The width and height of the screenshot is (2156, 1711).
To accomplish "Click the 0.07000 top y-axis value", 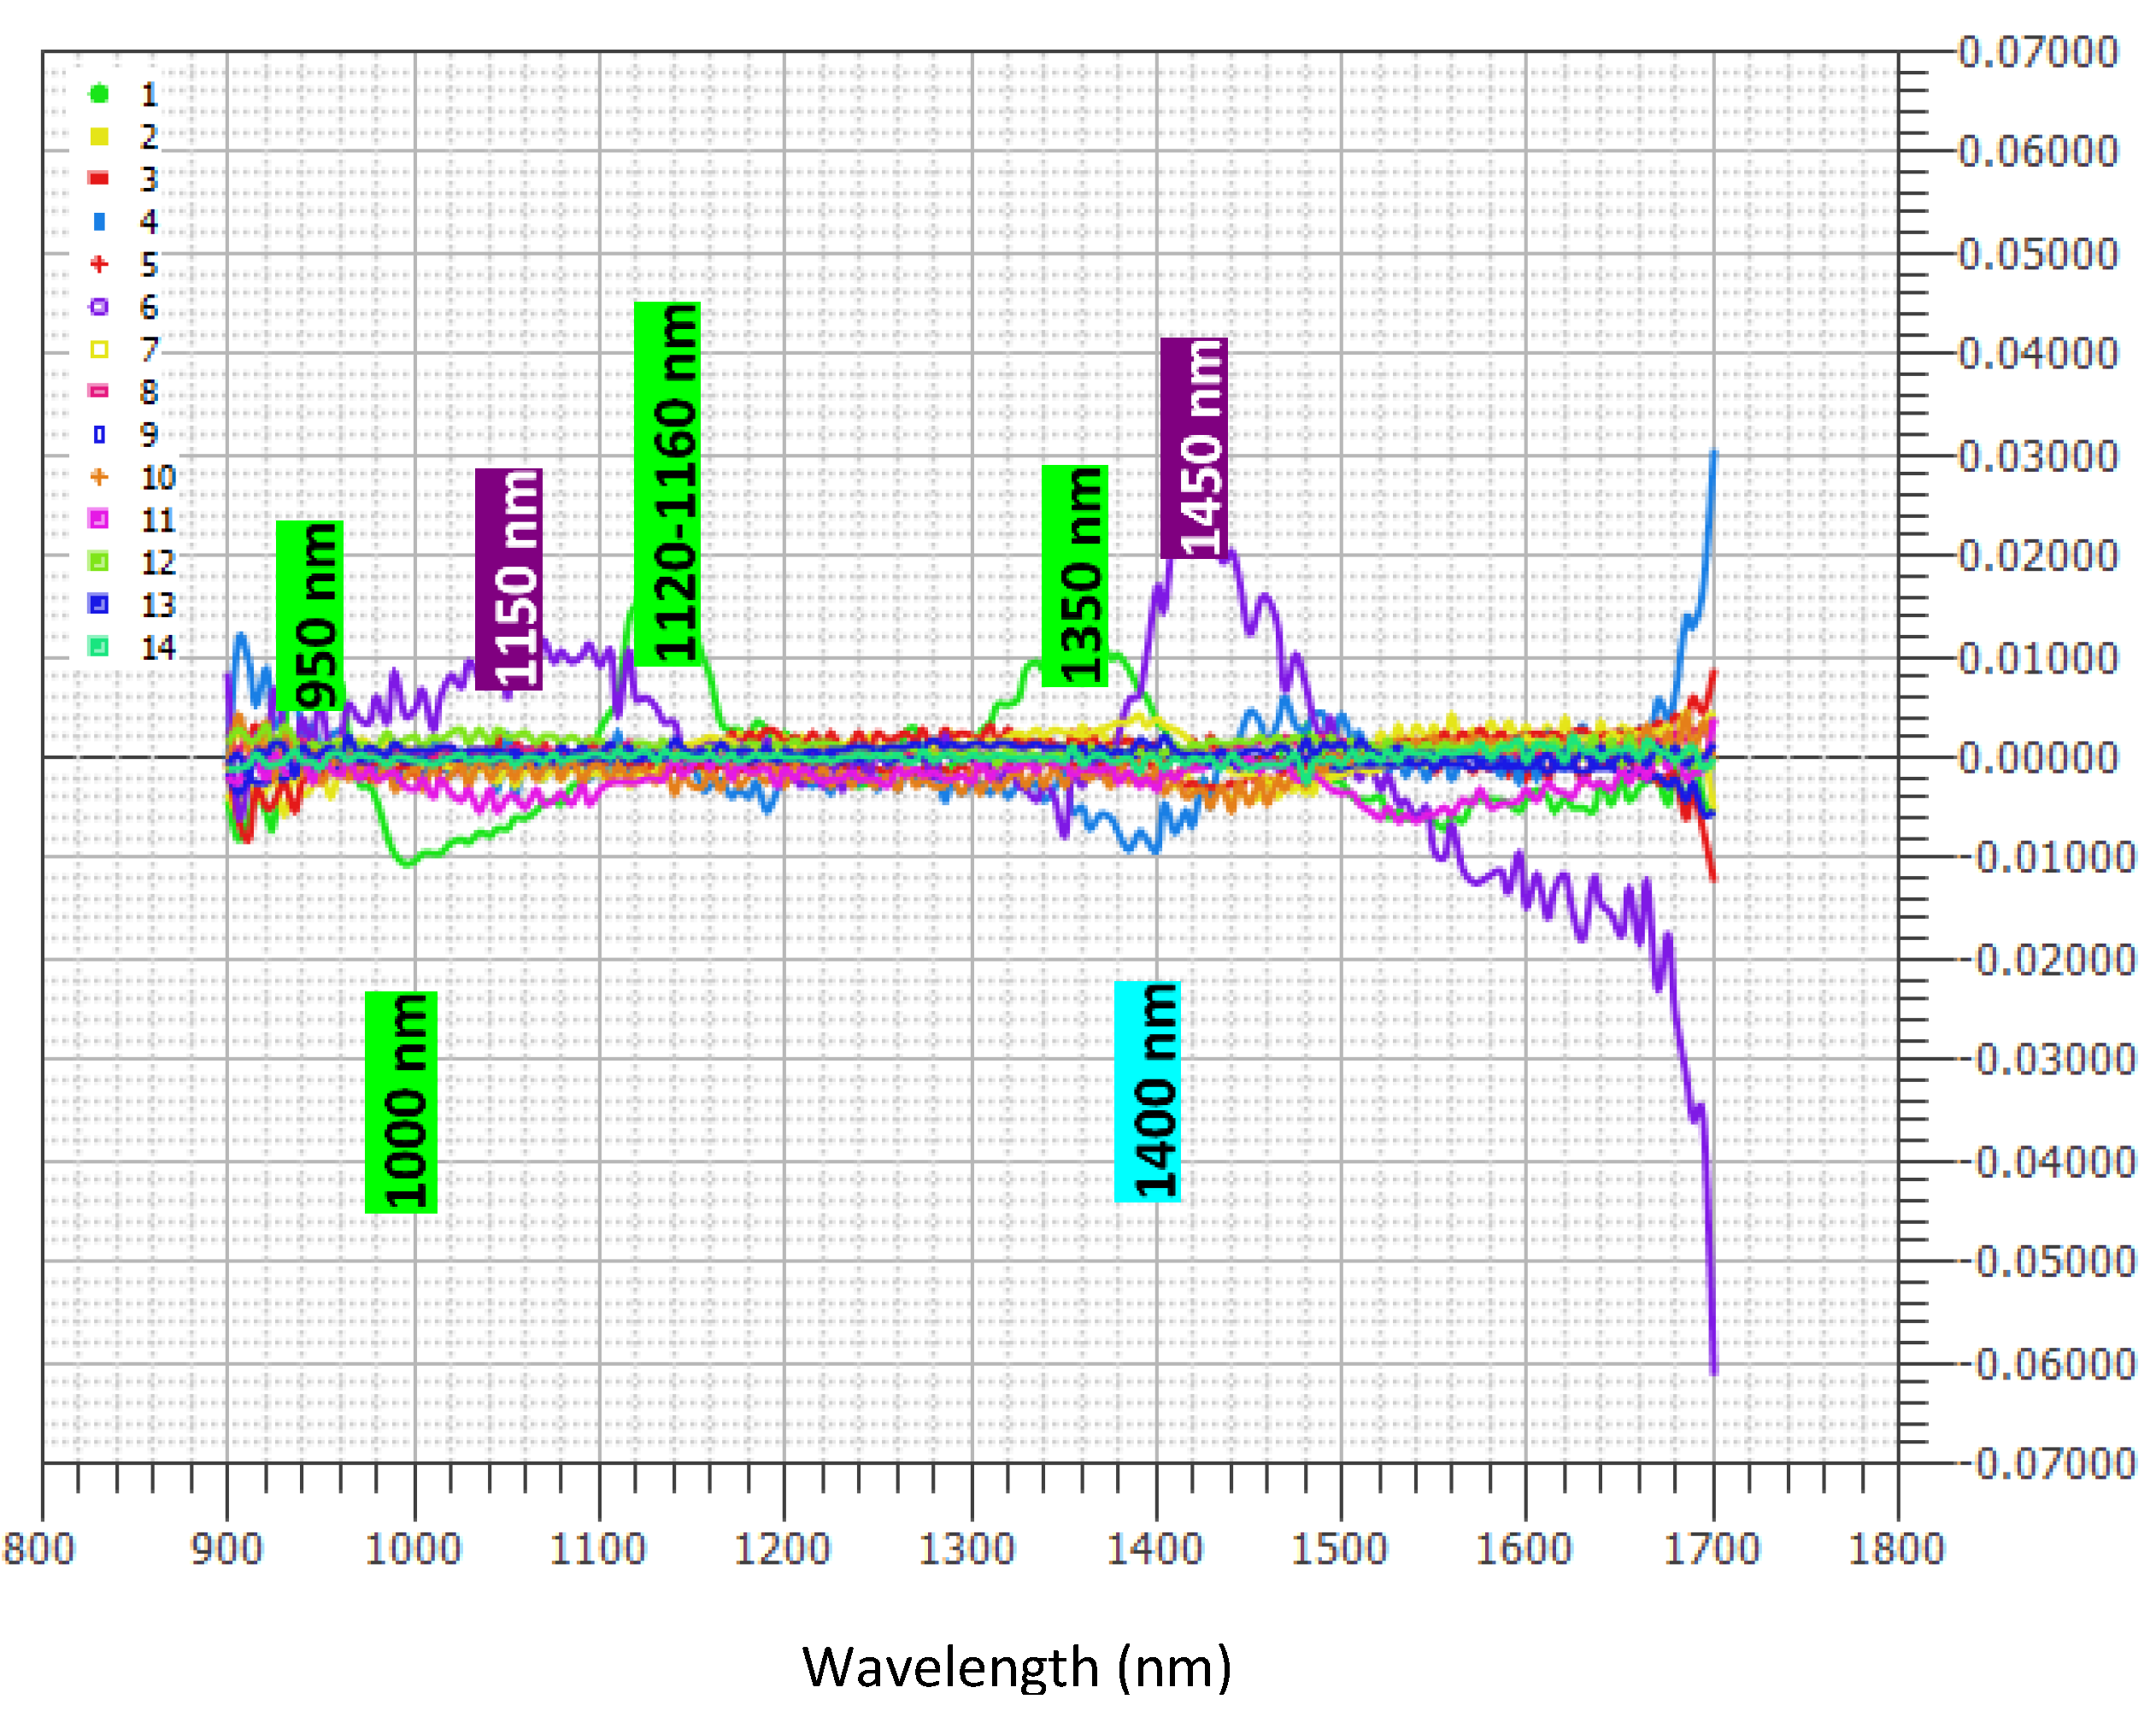I will pyautogui.click(x=2038, y=52).
